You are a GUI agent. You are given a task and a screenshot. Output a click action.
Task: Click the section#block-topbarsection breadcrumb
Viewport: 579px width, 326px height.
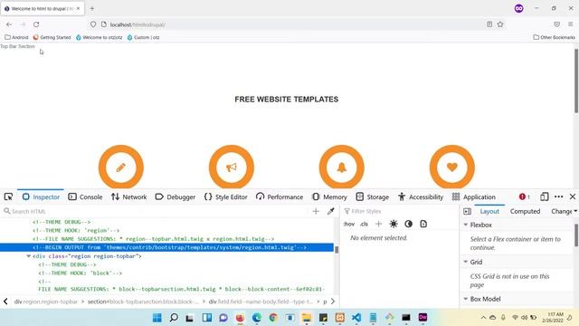pyautogui.click(x=143, y=302)
